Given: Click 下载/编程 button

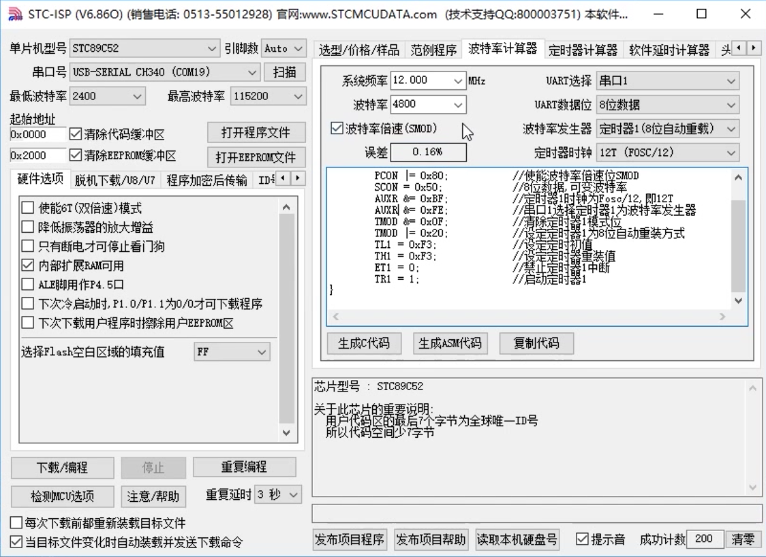Looking at the screenshot, I should point(63,468).
